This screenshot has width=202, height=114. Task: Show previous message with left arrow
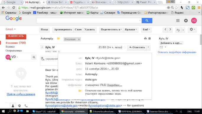165,29
